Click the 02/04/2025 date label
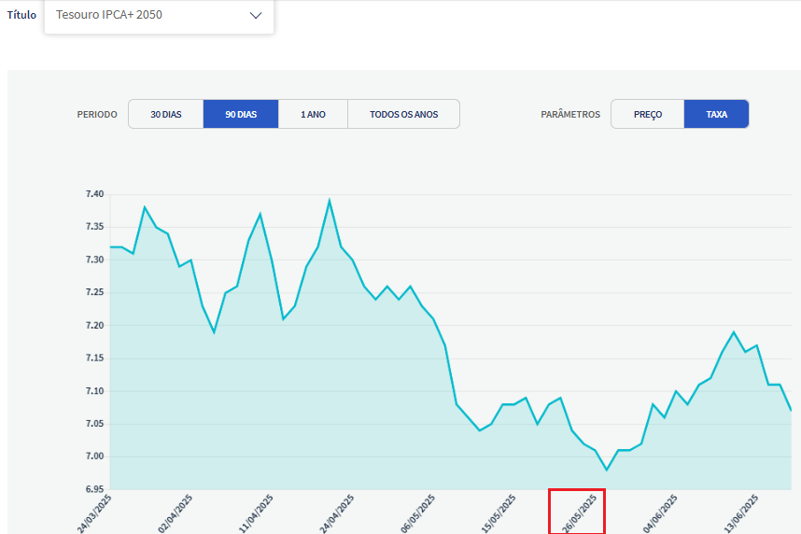 coord(176,514)
